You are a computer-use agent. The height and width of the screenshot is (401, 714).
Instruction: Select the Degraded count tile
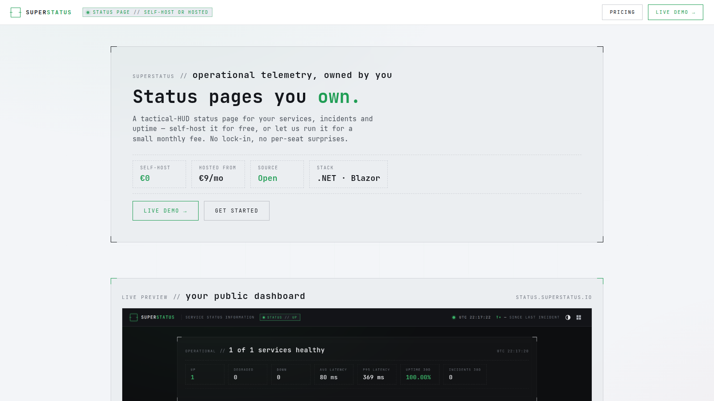248,374
